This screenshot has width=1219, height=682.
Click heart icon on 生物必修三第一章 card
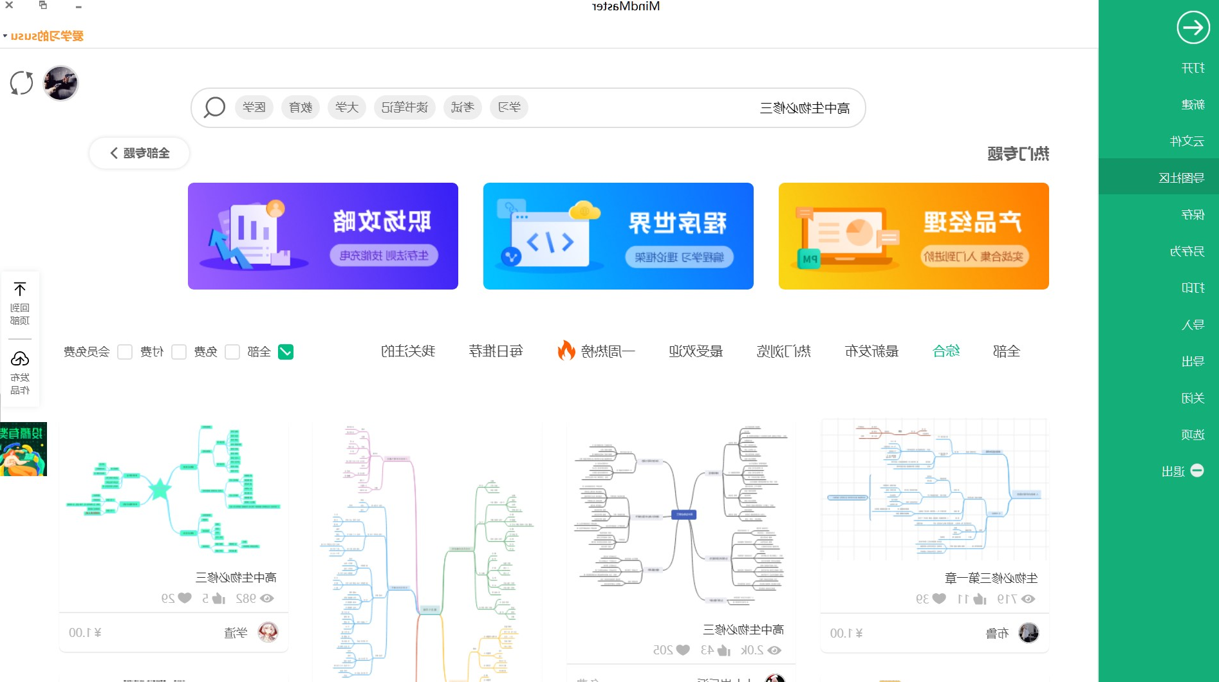[939, 598]
